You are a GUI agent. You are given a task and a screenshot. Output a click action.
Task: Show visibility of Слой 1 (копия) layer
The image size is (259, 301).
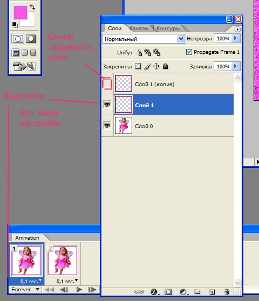pos(107,83)
